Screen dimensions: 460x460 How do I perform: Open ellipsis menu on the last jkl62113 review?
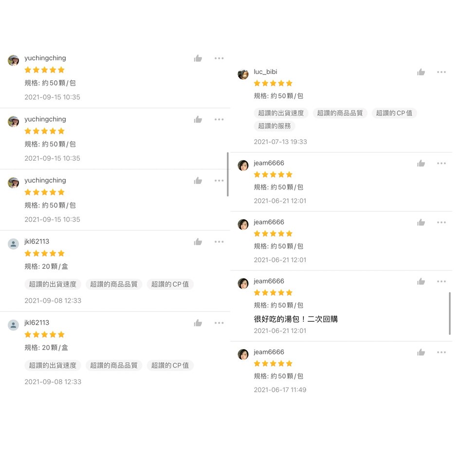coord(219,323)
